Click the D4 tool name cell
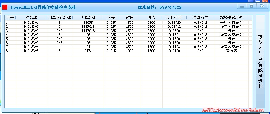This screenshot has height=114, width=270. 88,47
